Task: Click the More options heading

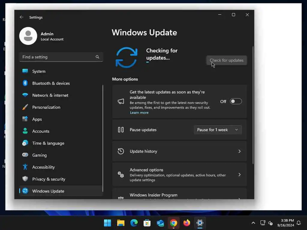Action: [125, 79]
